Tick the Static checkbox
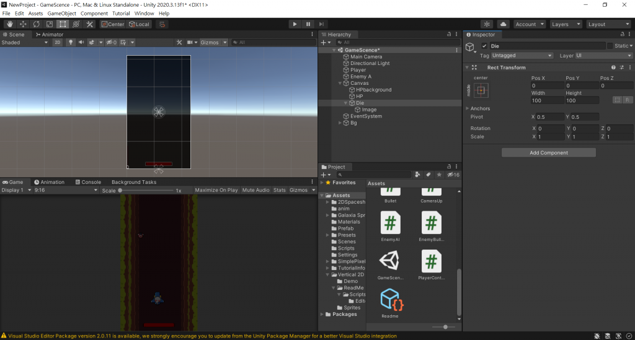The image size is (635, 340). (610, 46)
